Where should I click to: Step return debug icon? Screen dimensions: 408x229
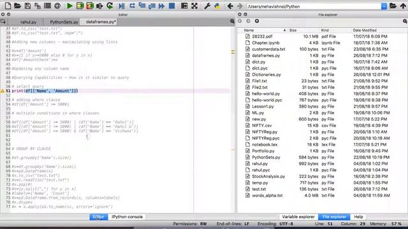coord(152,6)
